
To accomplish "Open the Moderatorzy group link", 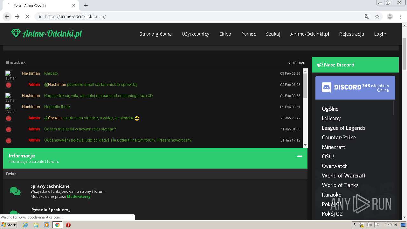I will 79,197.
